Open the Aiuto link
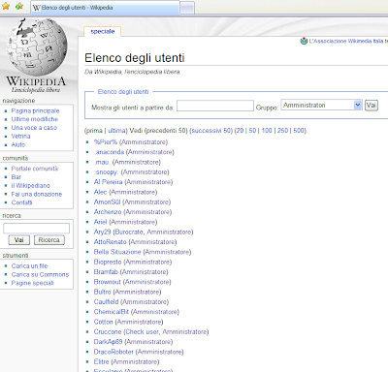 click(18, 144)
